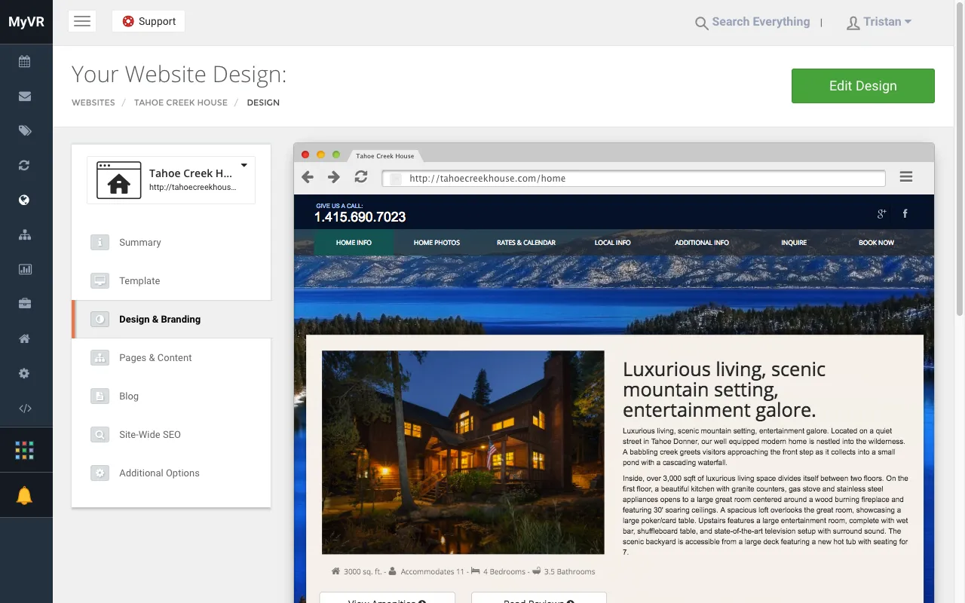965x603 pixels.
Task: Click the sync arrows sidebar icon
Action: point(25,166)
